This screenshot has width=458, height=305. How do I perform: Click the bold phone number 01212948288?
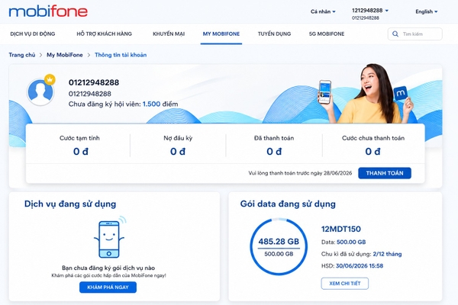point(94,82)
